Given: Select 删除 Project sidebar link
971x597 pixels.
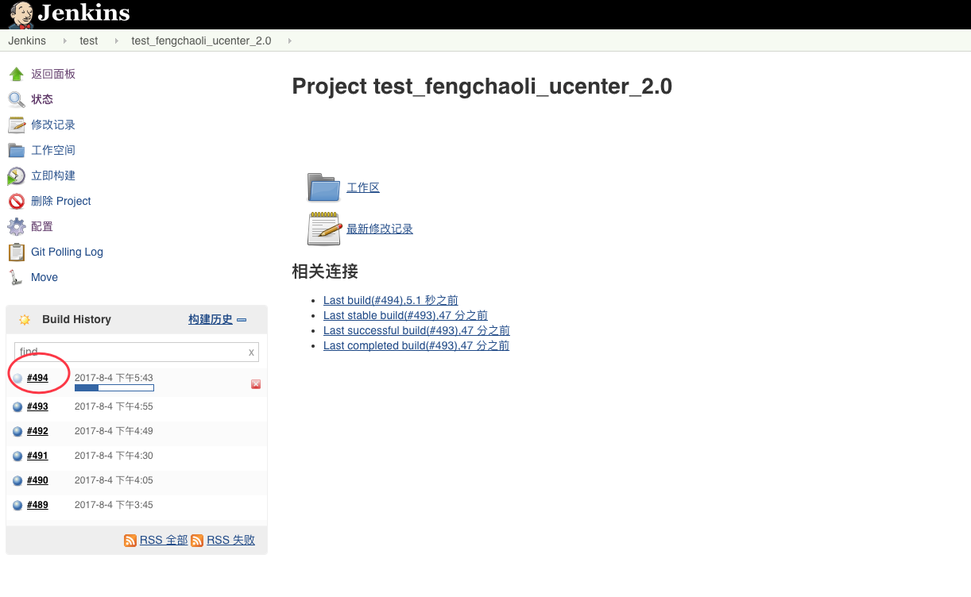Looking at the screenshot, I should 61,201.
